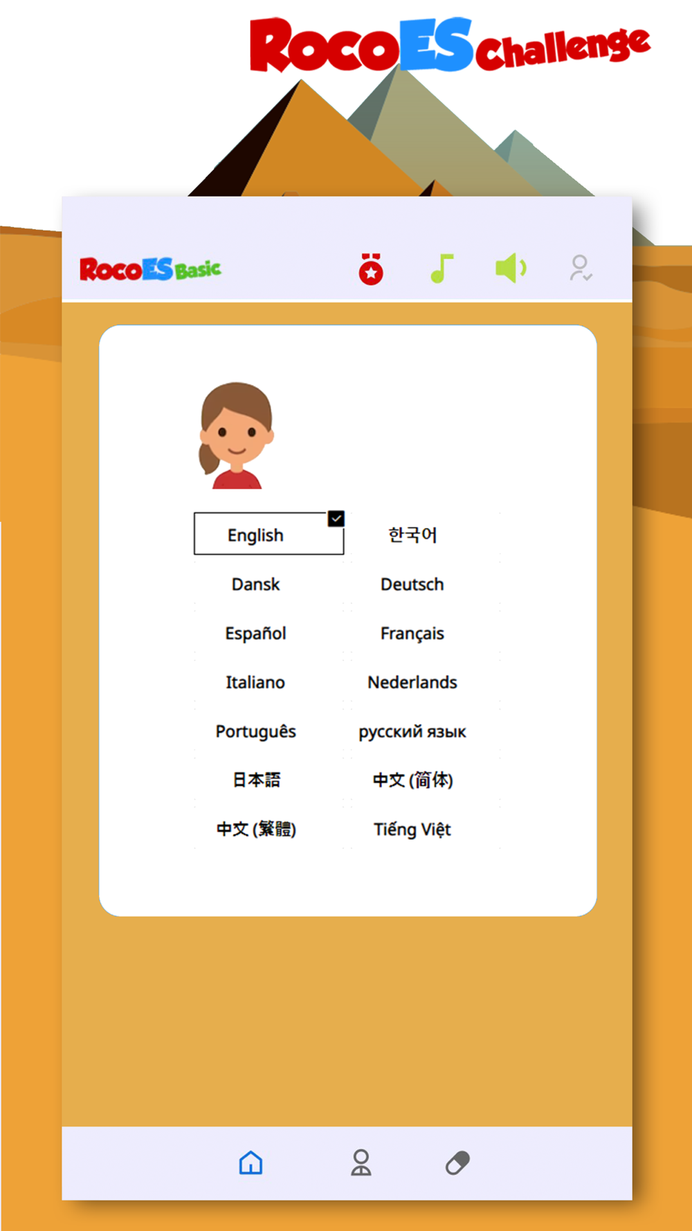Pick Nederlands language
692x1231 pixels.
tap(412, 683)
